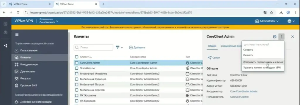Collapse the sidebar with hamburger icon

[17, 35]
